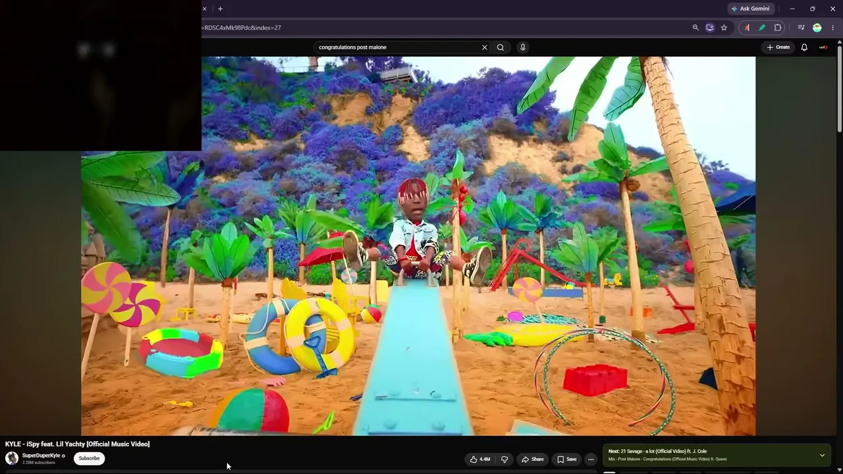Dislike the video
This screenshot has width=843, height=474.
point(504,460)
